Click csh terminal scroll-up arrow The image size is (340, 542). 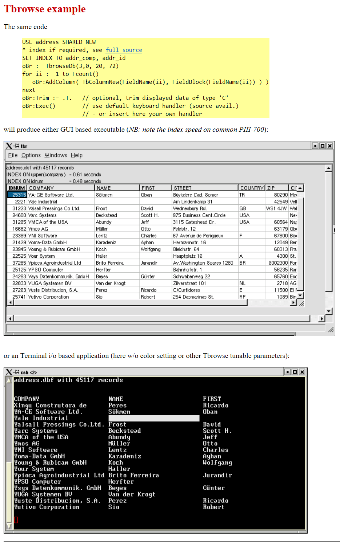(x=9, y=381)
